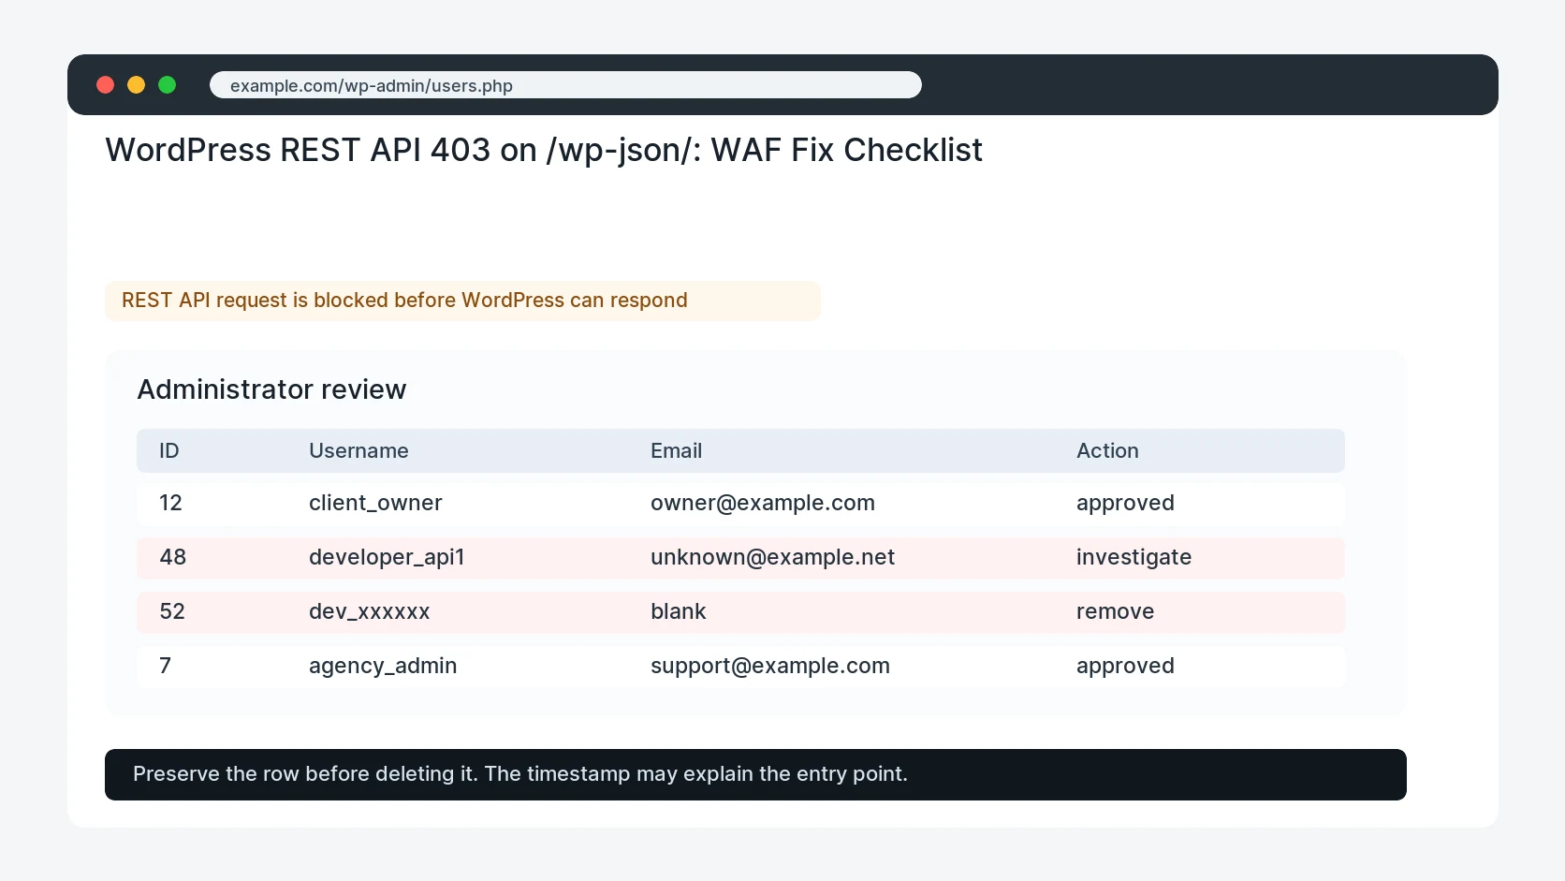Select username agency_admin
The height and width of the screenshot is (881, 1565).
pos(383,666)
